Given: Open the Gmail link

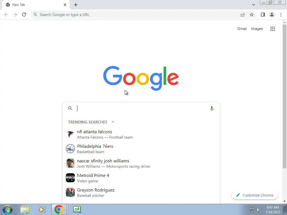Looking at the screenshot, I should click(242, 29).
